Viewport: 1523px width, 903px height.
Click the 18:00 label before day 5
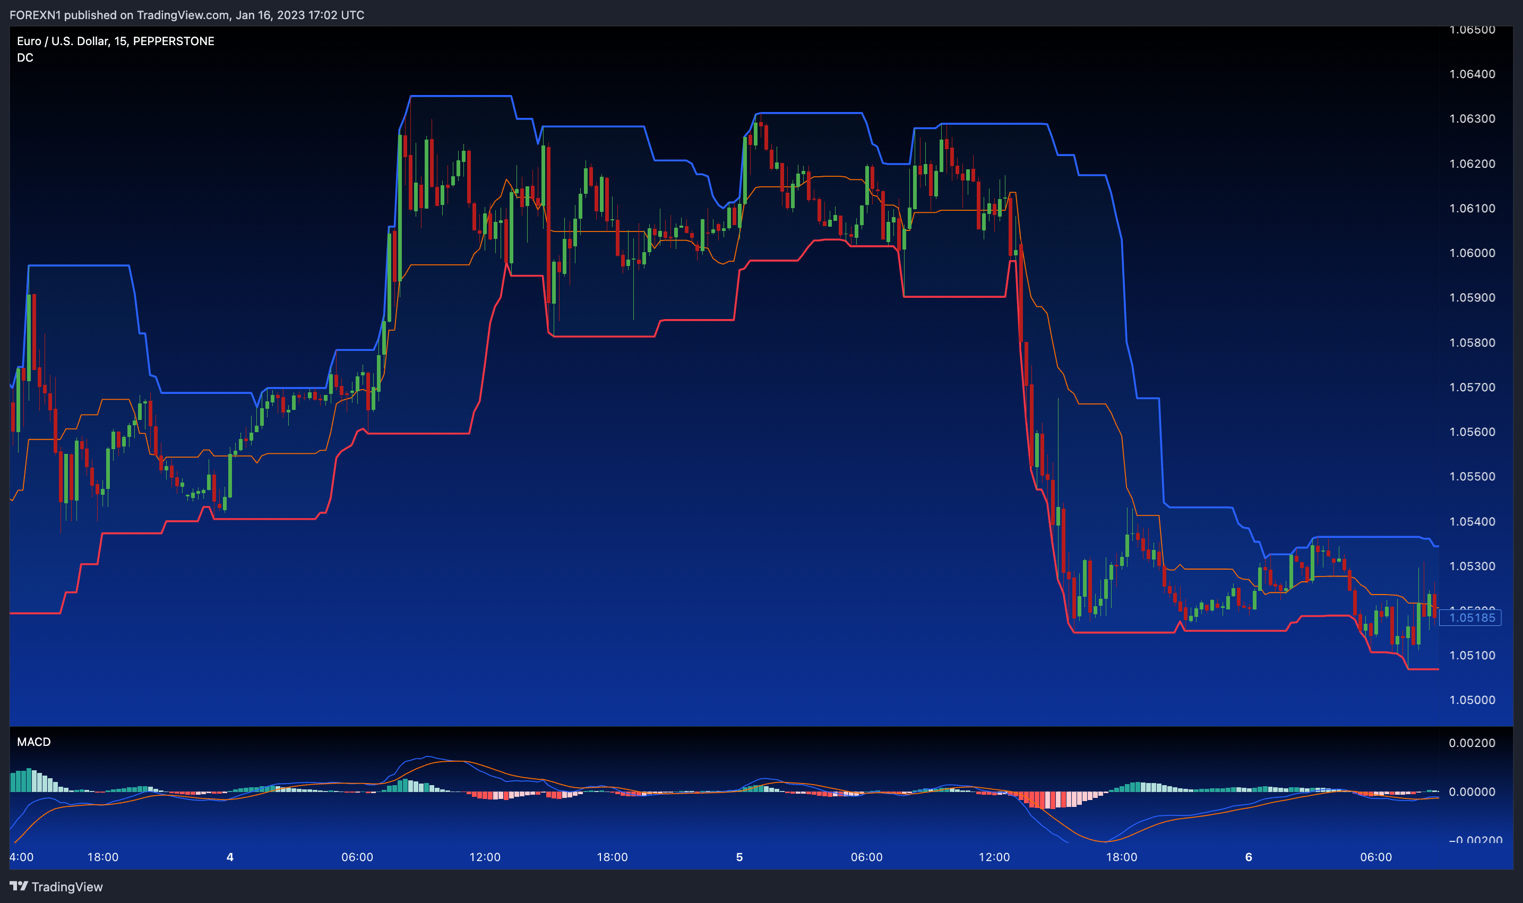click(612, 857)
